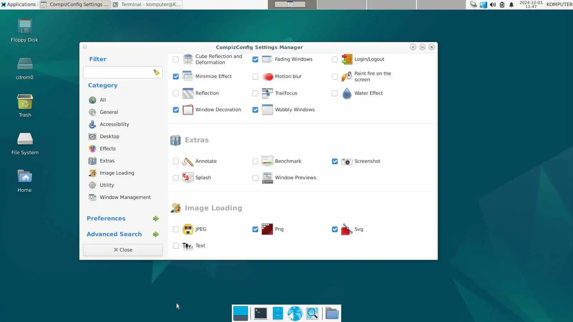The image size is (573, 322).
Task: Click the volume icon in system tray
Action: [x=493, y=5]
